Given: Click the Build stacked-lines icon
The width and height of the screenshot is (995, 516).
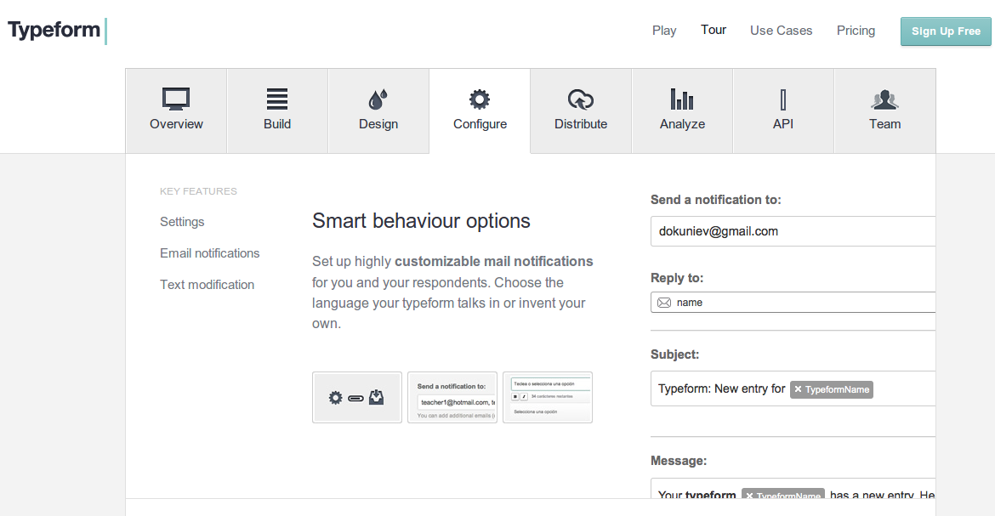Looking at the screenshot, I should (277, 99).
